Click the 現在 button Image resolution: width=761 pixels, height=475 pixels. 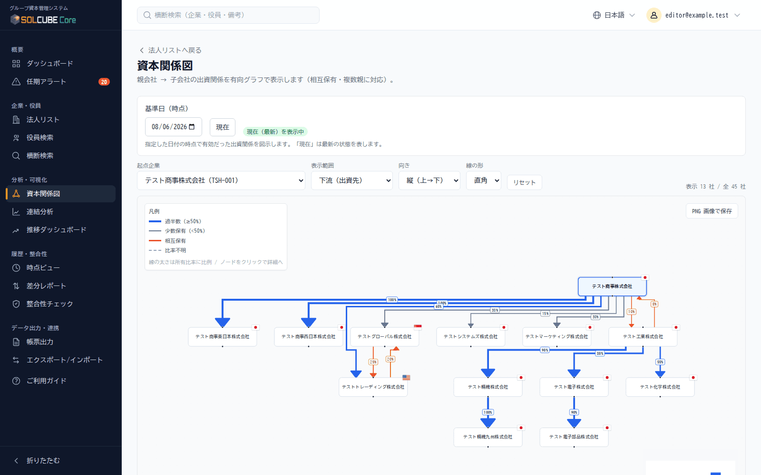click(223, 127)
